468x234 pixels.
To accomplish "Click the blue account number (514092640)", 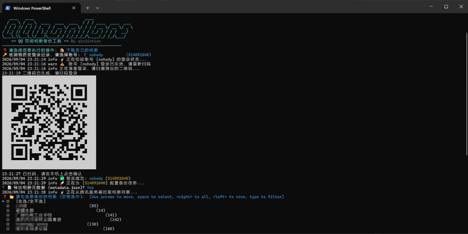I will [x=139, y=55].
